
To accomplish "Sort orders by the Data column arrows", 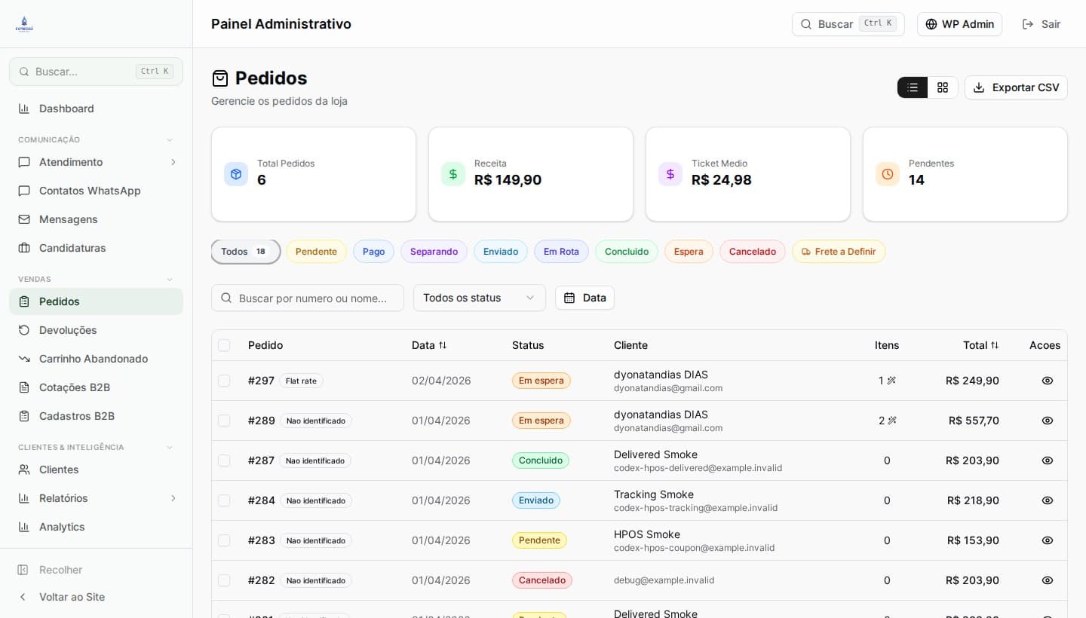I will [x=443, y=345].
